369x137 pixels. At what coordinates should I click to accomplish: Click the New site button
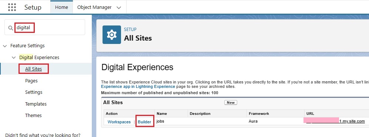pos(231,102)
